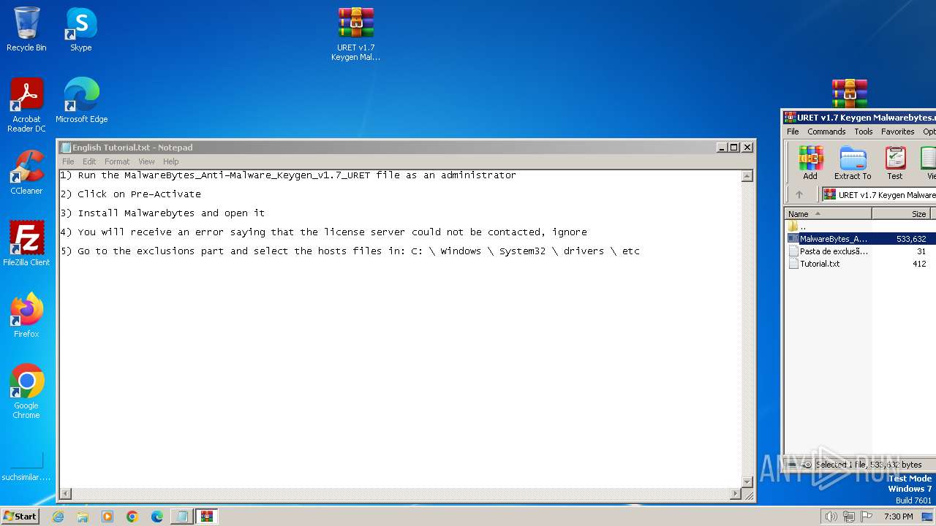The image size is (936, 526).
Task: Select parent folder '..' row in WinRAR
Action: coord(859,226)
